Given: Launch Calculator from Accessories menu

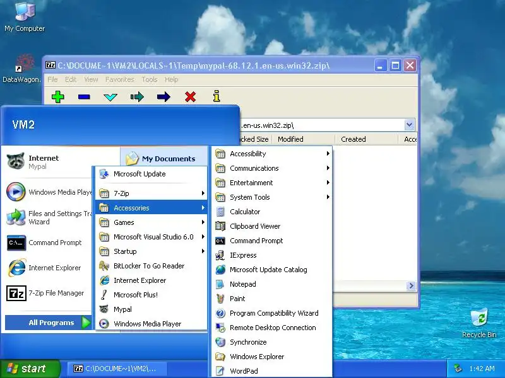Looking at the screenshot, I should click(x=272, y=212).
